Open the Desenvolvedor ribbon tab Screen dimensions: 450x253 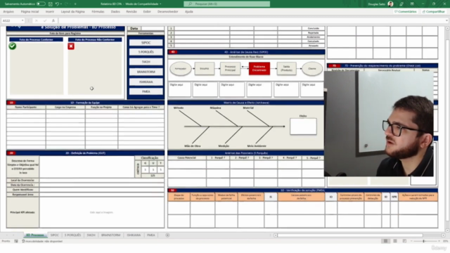tap(167, 12)
